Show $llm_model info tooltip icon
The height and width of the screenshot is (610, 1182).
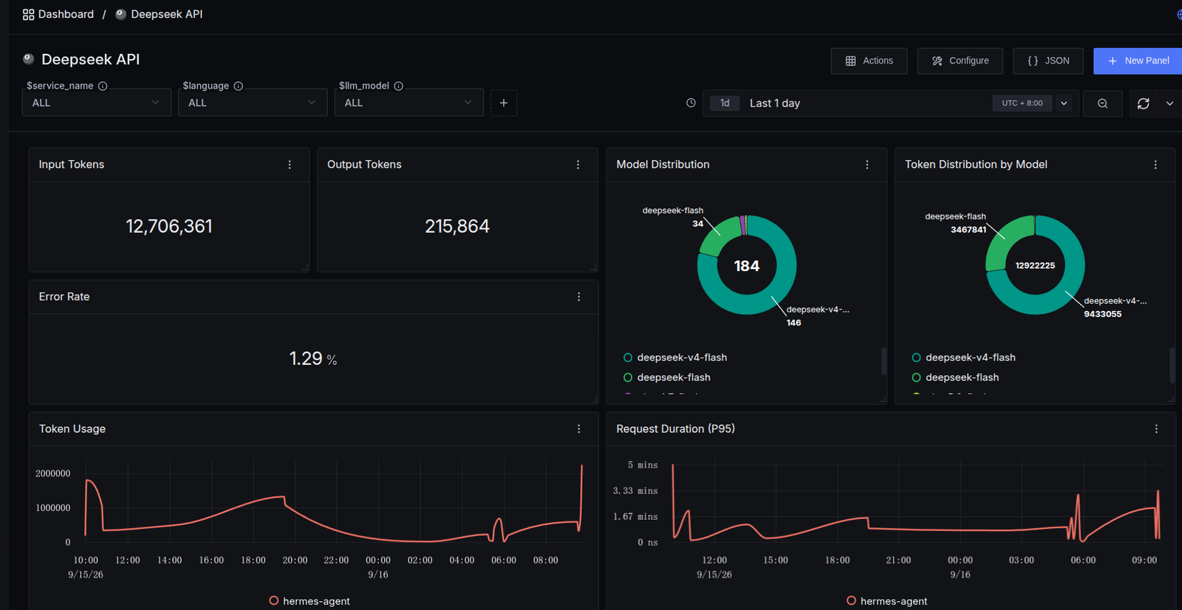click(399, 86)
